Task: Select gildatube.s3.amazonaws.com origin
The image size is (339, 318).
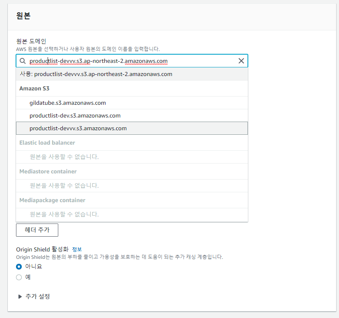Action: click(x=132, y=103)
